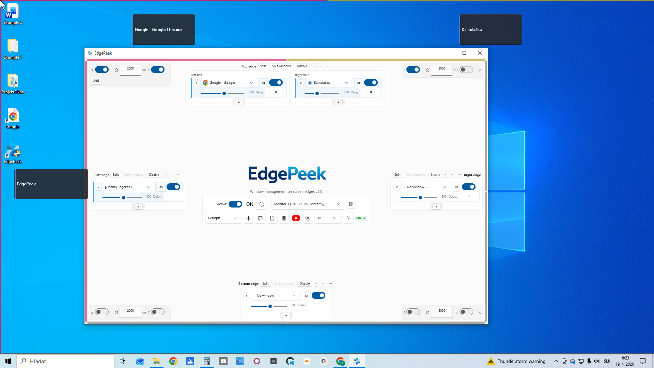Click the Kalkulačka window size slider

click(322, 93)
